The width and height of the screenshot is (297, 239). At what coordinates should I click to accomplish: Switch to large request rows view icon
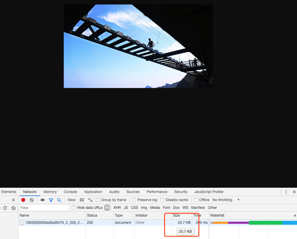pyautogui.click(x=82, y=200)
